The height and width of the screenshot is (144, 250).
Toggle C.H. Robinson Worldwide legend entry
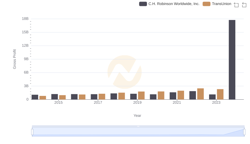tap(169, 4)
